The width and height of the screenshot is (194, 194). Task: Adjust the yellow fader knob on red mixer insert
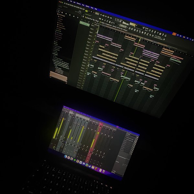click(98, 133)
